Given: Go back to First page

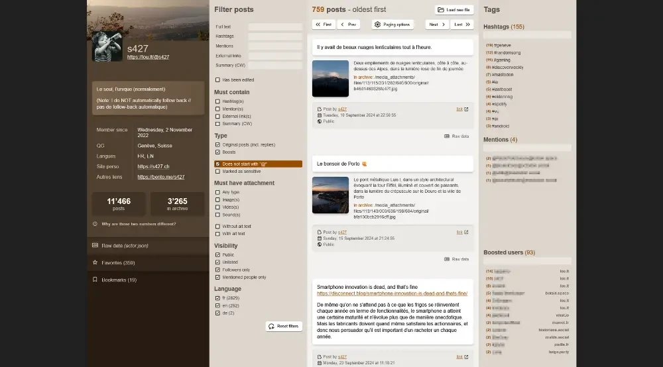Looking at the screenshot, I should tap(324, 25).
